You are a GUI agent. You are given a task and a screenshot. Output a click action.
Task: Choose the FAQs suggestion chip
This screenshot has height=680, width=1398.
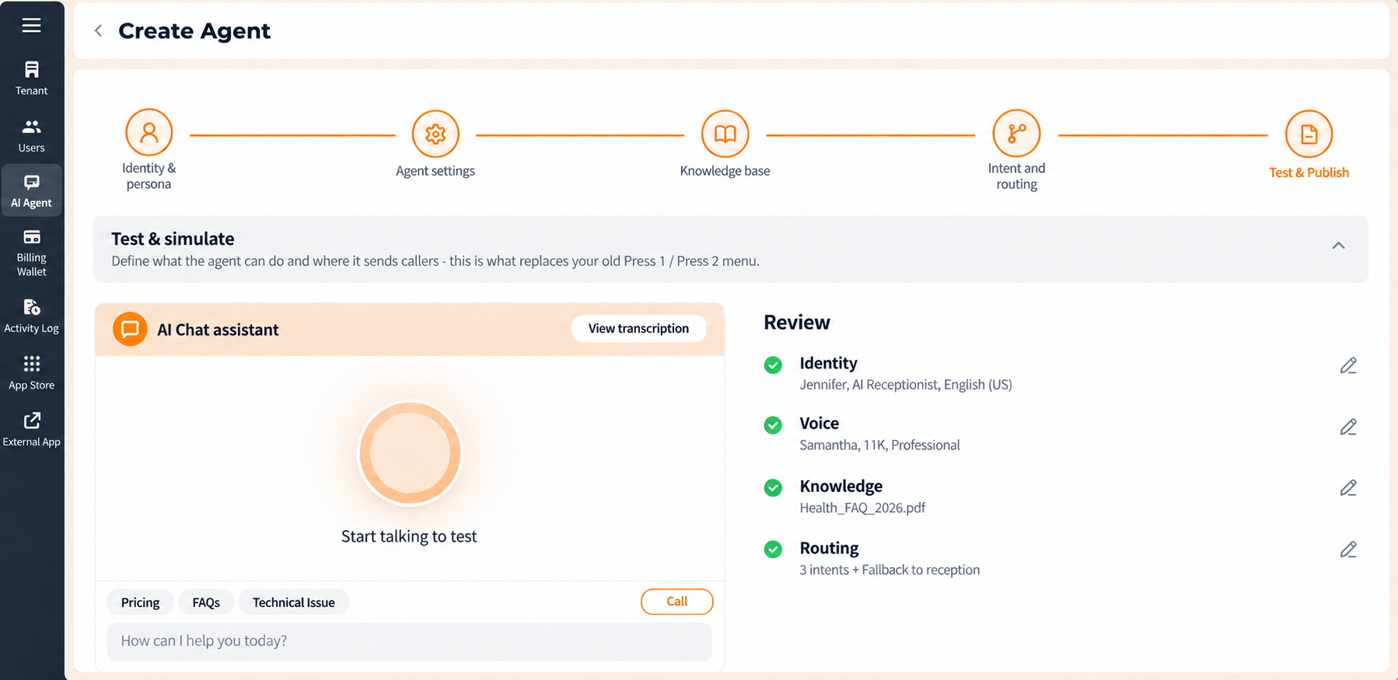[206, 602]
